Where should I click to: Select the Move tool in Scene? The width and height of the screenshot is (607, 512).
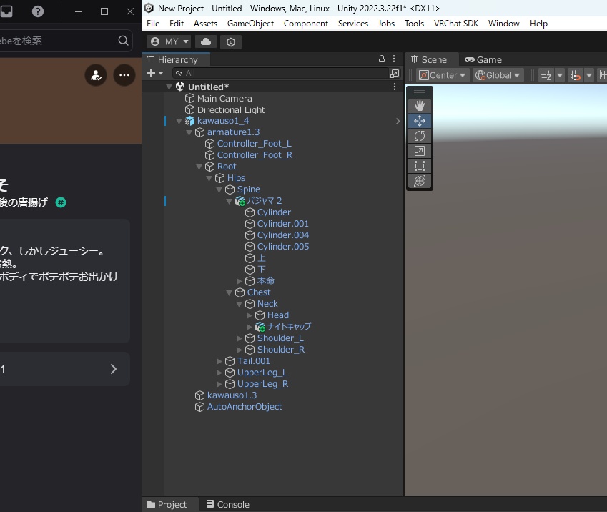[x=420, y=121]
